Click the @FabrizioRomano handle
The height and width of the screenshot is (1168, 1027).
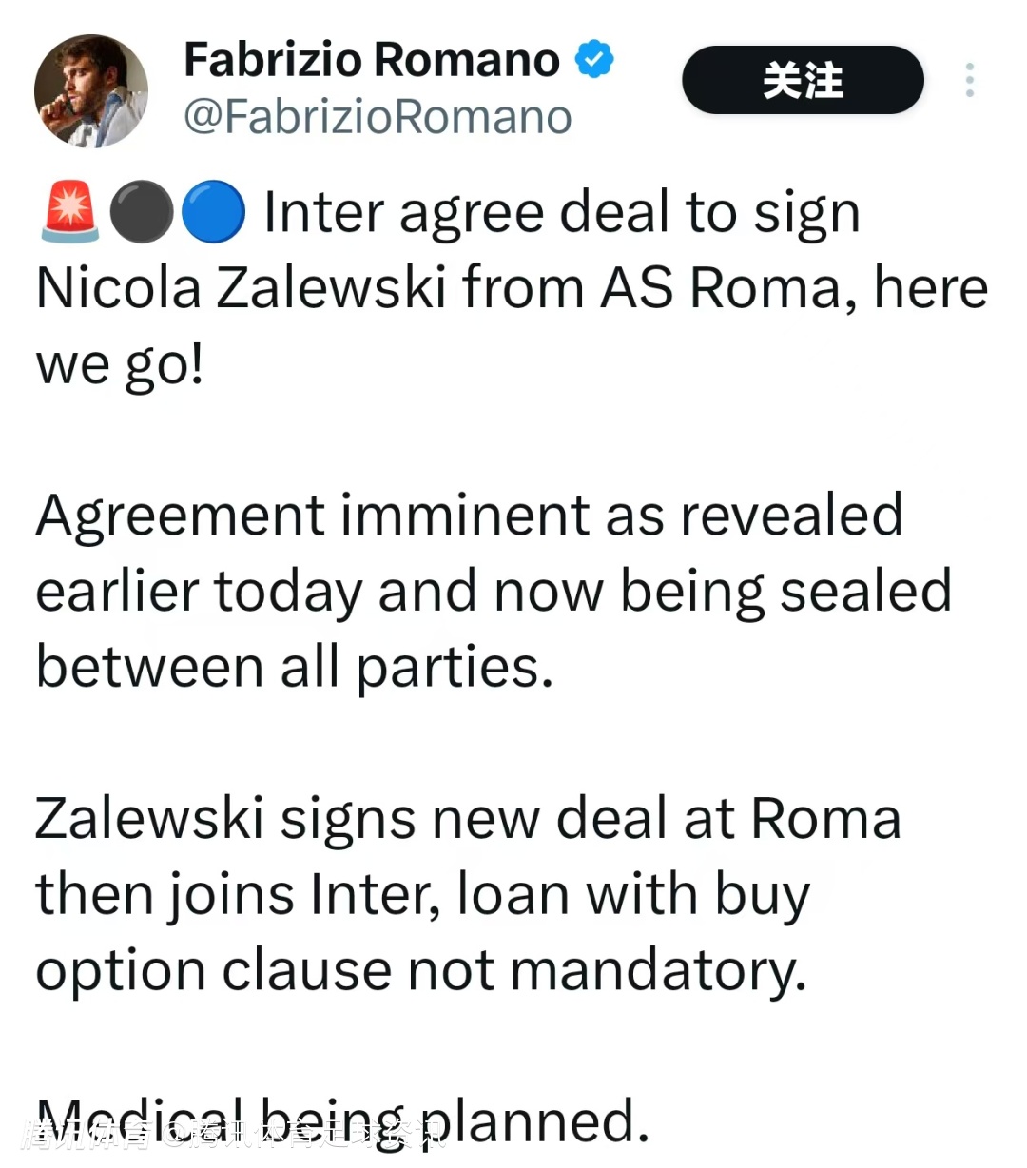pyautogui.click(x=378, y=117)
